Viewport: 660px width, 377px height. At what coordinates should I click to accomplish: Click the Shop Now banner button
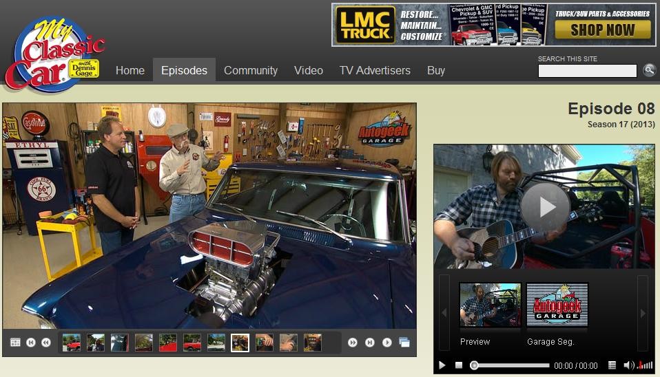[x=602, y=30]
